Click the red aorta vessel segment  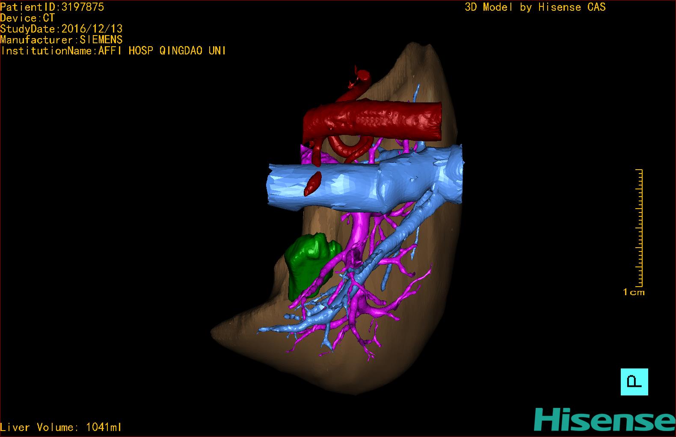372,120
